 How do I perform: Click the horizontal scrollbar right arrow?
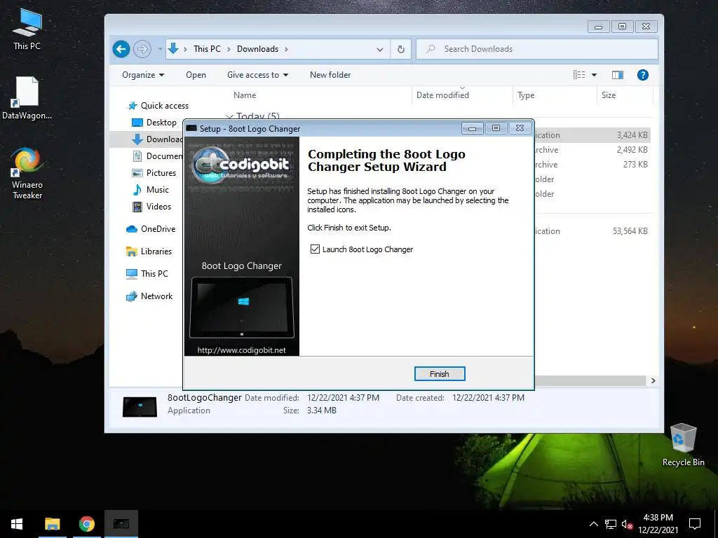point(653,380)
